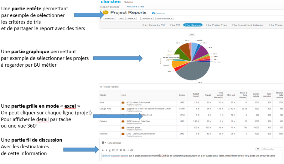Open '(MDF) Inbound Data Feed' project
This screenshot has width=284, height=164.
(138, 121)
